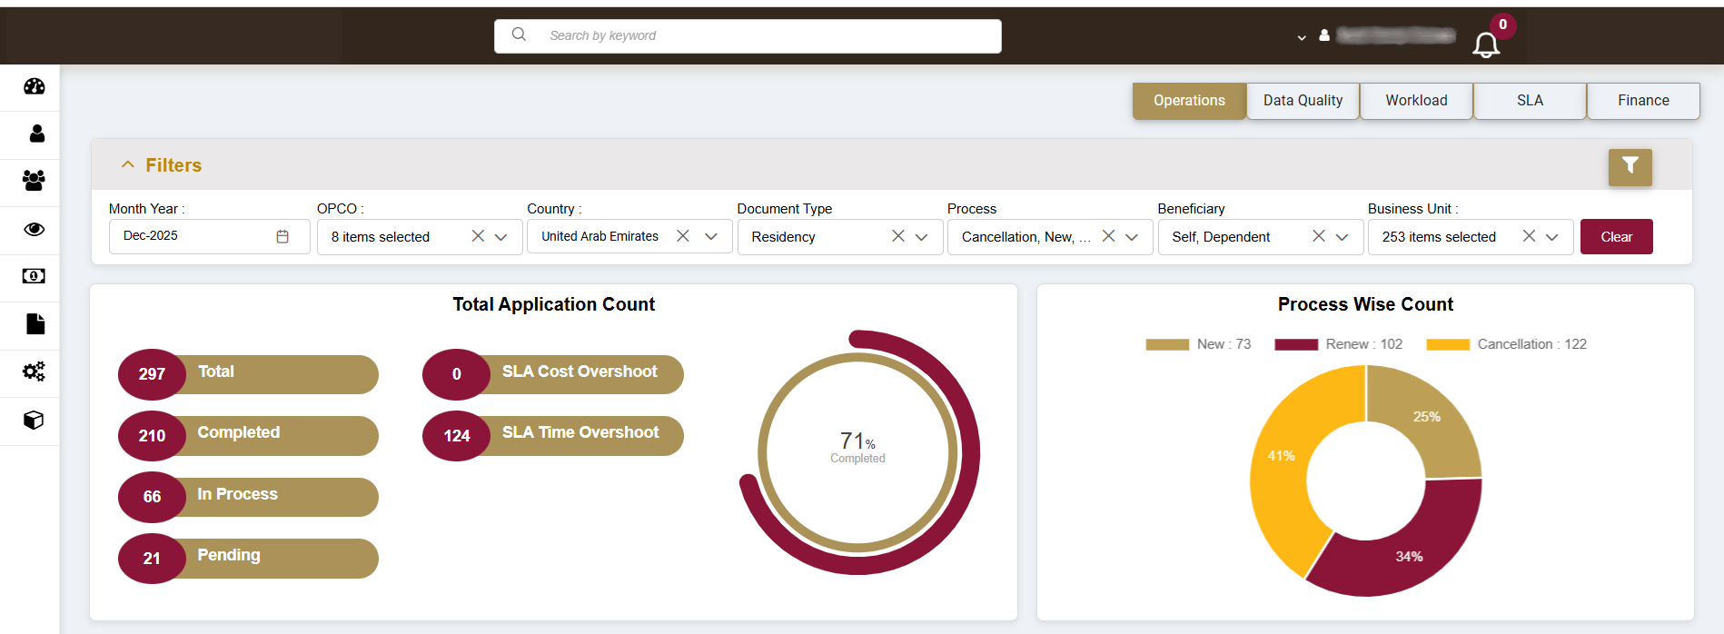Click the search magnifier icon
The image size is (1724, 634).
[519, 35]
